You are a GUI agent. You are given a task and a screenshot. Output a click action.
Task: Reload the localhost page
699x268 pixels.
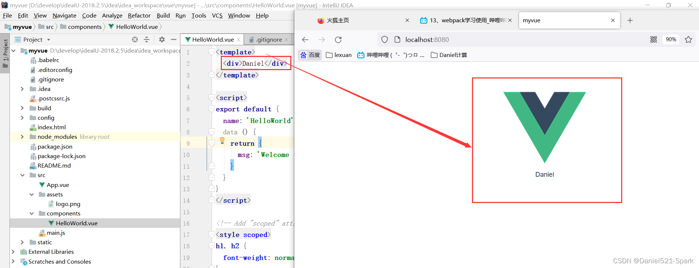tap(338, 39)
